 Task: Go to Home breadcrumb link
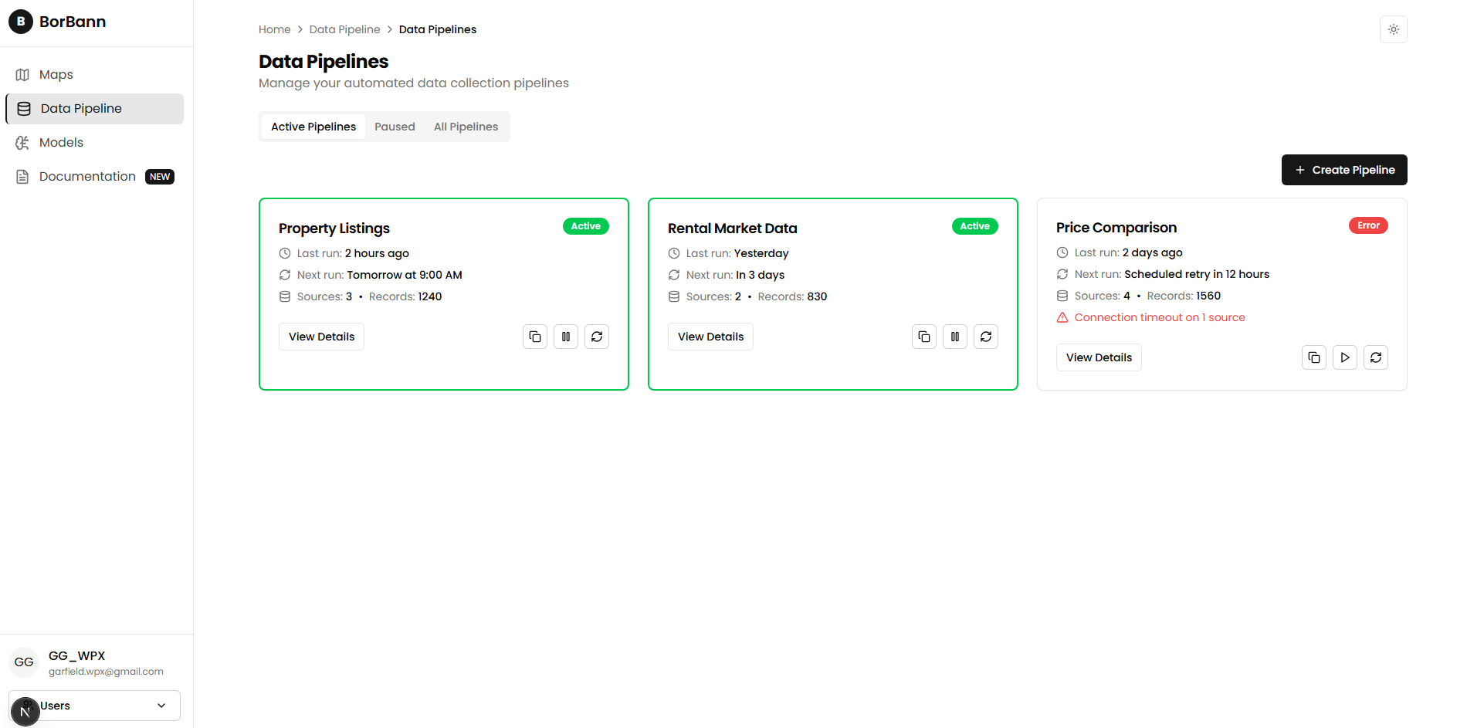point(274,29)
